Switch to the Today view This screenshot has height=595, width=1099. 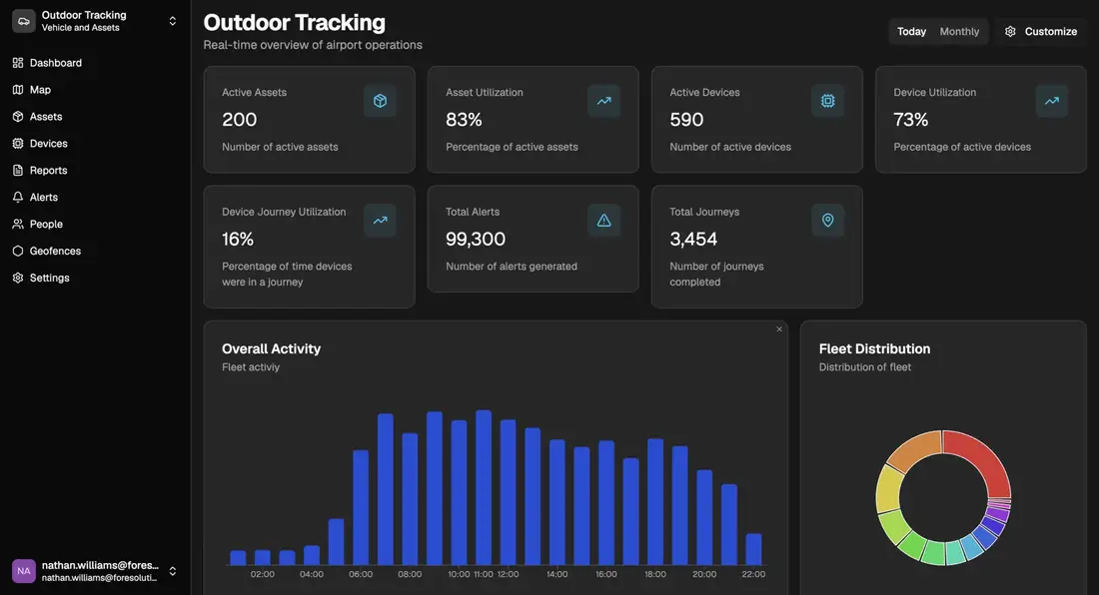click(x=911, y=32)
